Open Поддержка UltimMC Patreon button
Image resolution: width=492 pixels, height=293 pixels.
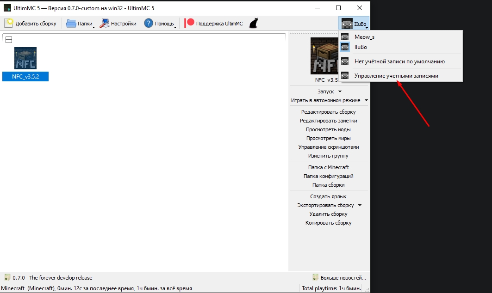pos(214,24)
